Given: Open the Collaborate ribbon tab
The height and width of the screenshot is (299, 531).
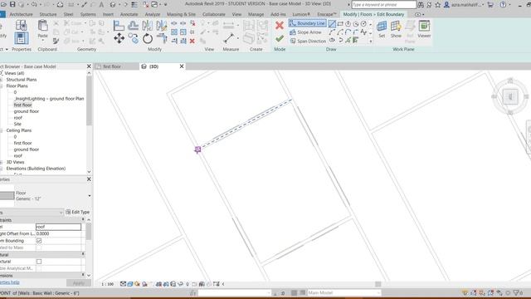Looking at the screenshot, I should (214, 14).
